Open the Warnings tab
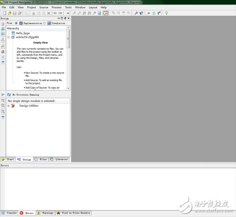The height and width of the screenshot is (217, 236). click(45, 213)
